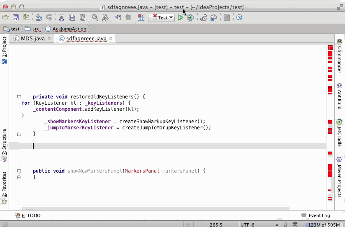Click the Cut scissors icon
This screenshot has width=345, height=227.
click(x=61, y=17)
